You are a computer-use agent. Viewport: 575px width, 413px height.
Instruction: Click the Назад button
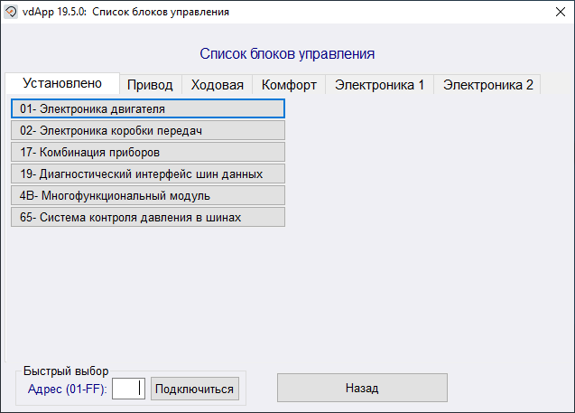(361, 388)
